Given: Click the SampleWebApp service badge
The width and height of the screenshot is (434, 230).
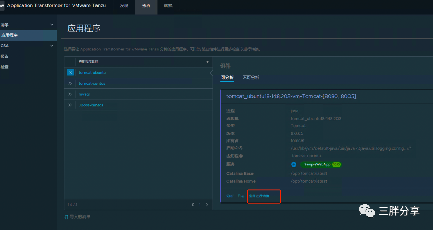Looking at the screenshot, I should (321, 164).
